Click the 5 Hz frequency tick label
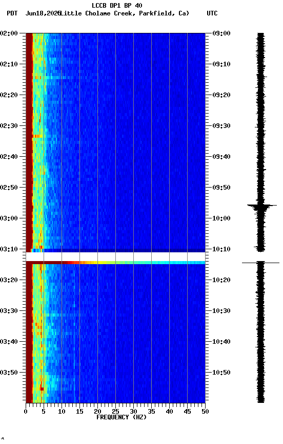Viewport: 283px width, 444px height. (44, 412)
